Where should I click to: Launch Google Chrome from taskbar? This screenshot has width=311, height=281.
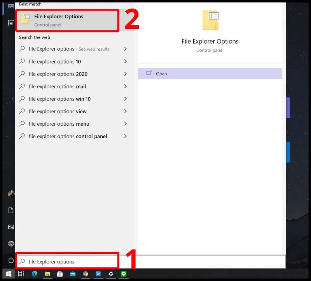pyautogui.click(x=86, y=274)
